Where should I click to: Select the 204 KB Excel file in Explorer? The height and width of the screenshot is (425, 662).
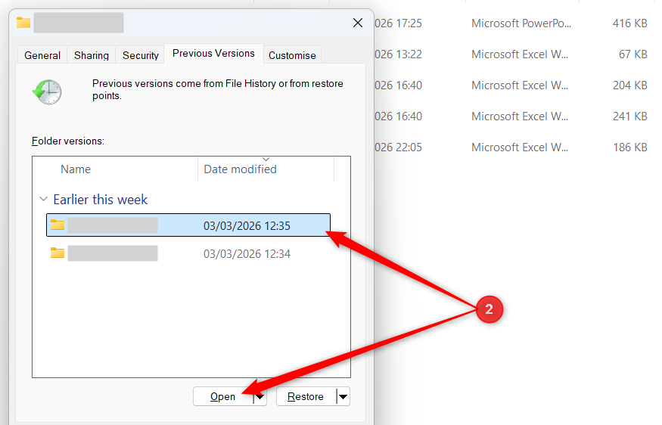(x=518, y=85)
